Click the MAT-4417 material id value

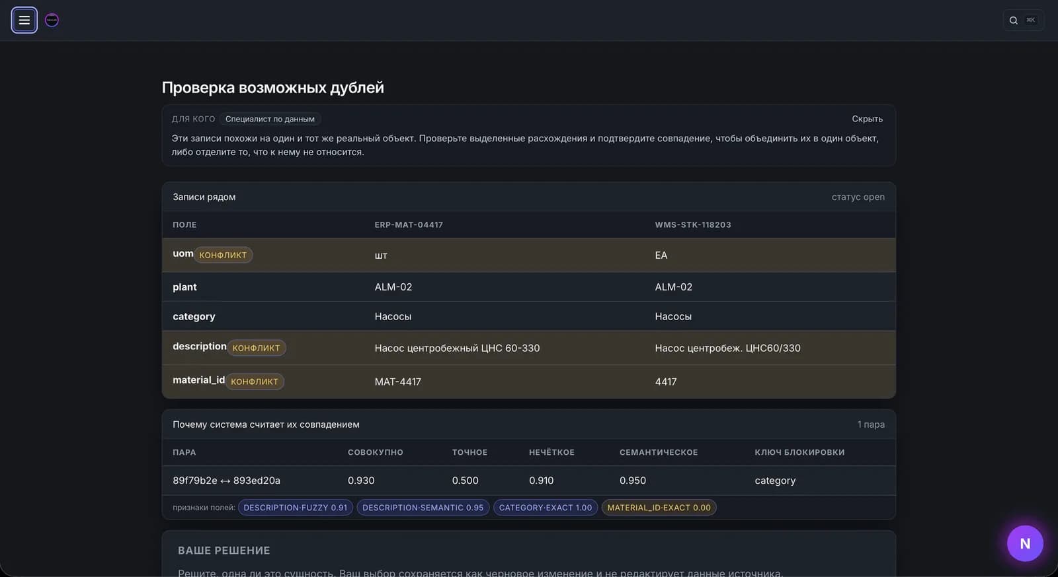pos(397,382)
